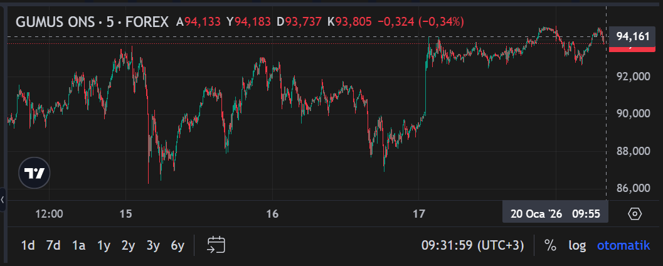Select the 1d time range

[28, 245]
